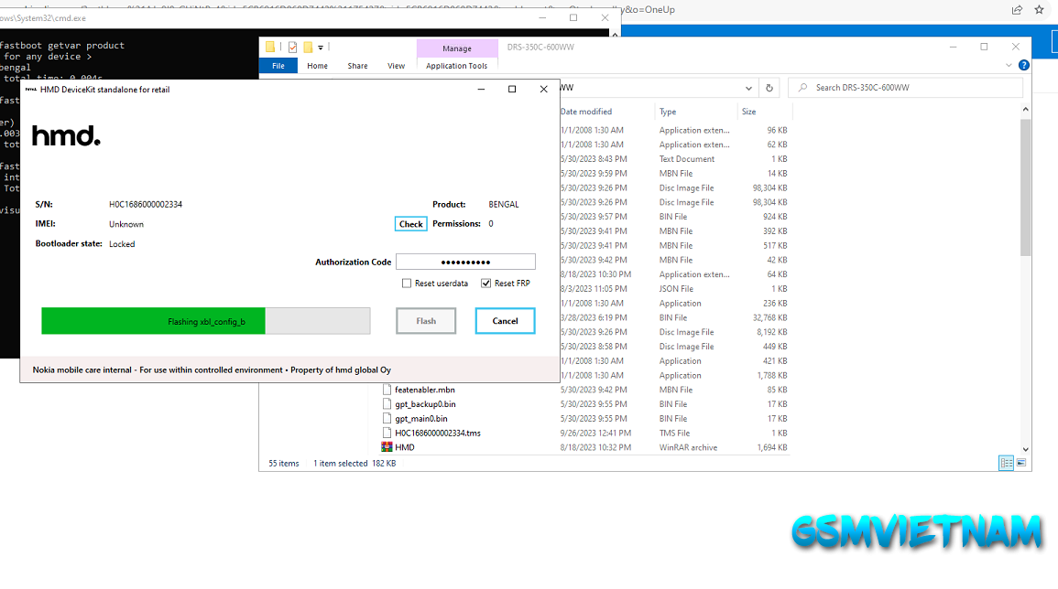Click the flashing progress bar
This screenshot has height=589, width=1058.
point(206,321)
